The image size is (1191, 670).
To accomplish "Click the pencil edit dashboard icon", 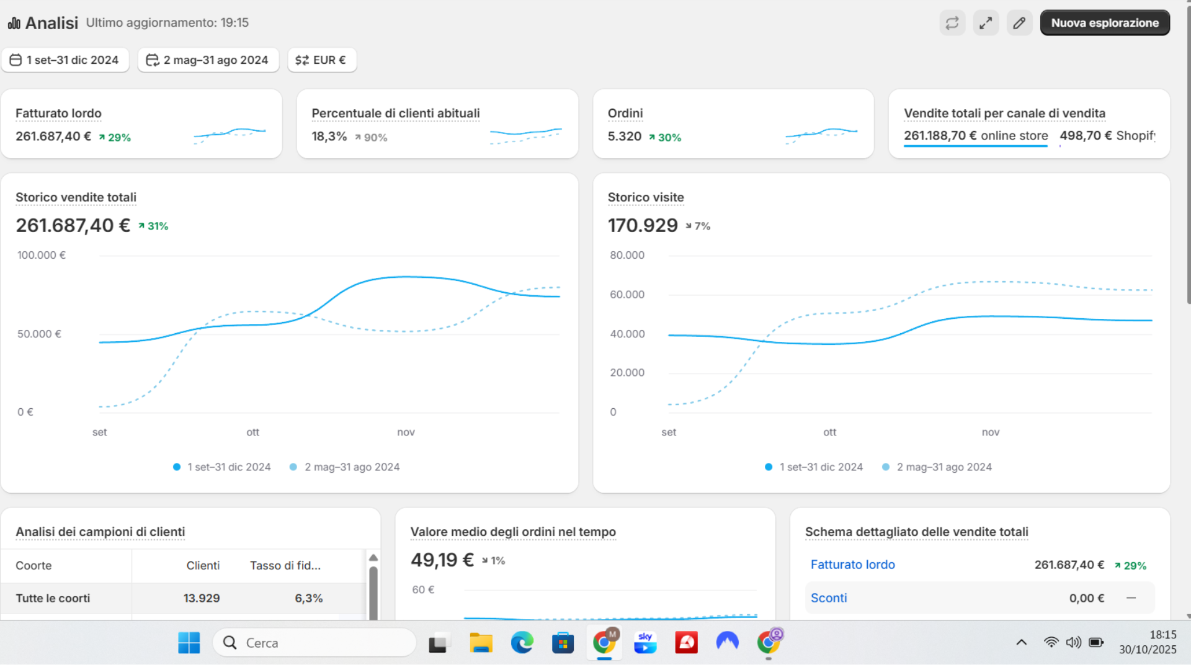I will (x=1019, y=23).
